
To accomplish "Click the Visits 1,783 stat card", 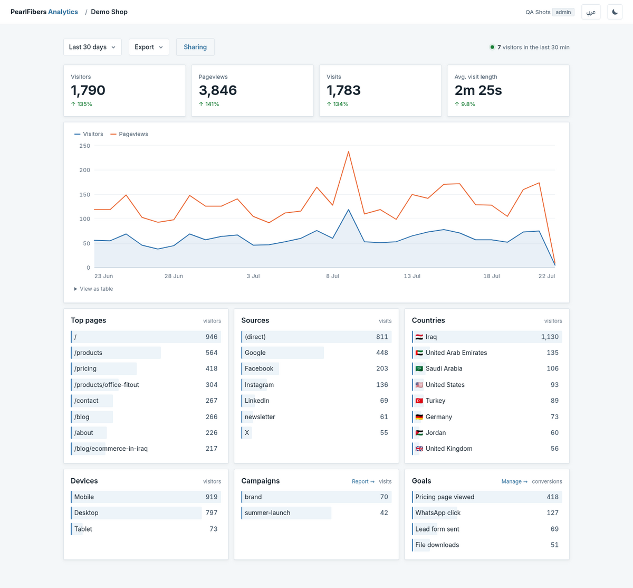I will tap(380, 90).
